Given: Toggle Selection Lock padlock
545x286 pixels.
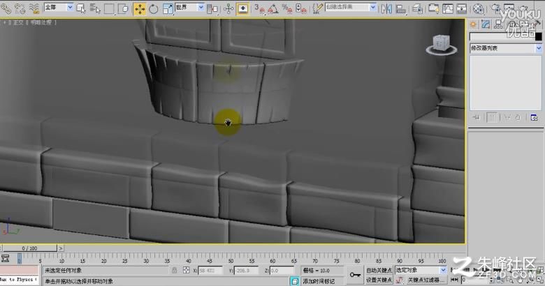Looking at the screenshot, I should (175, 270).
